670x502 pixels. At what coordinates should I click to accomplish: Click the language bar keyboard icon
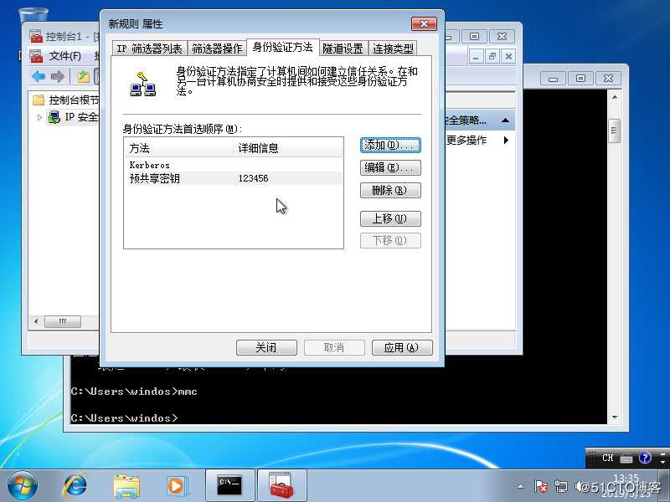coord(626,458)
